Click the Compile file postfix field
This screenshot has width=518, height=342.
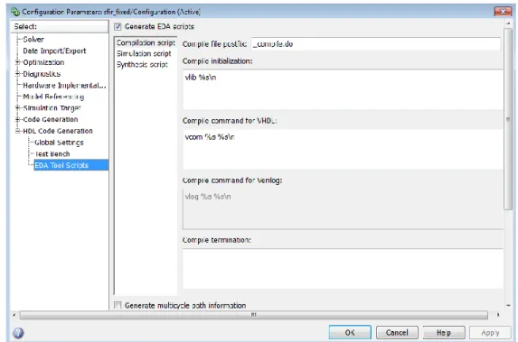[x=375, y=44]
